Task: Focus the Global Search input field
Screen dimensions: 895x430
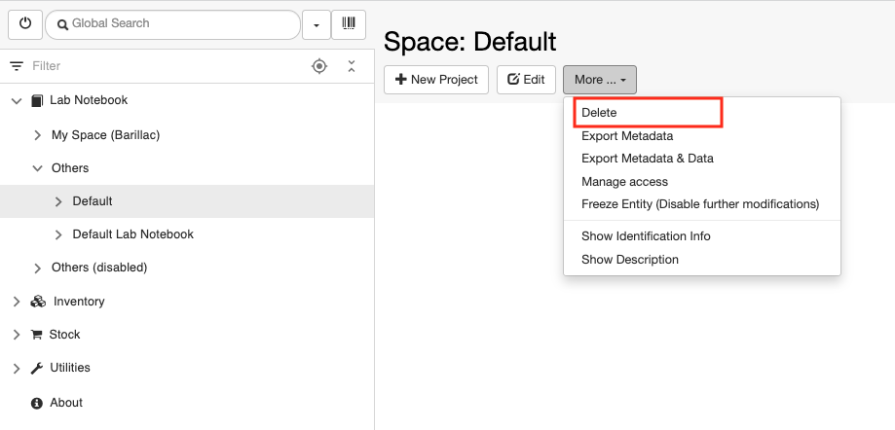Action: click(173, 24)
